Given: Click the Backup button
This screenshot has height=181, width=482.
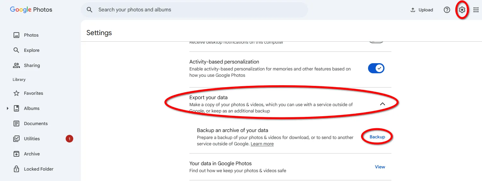Looking at the screenshot, I should coord(377,137).
